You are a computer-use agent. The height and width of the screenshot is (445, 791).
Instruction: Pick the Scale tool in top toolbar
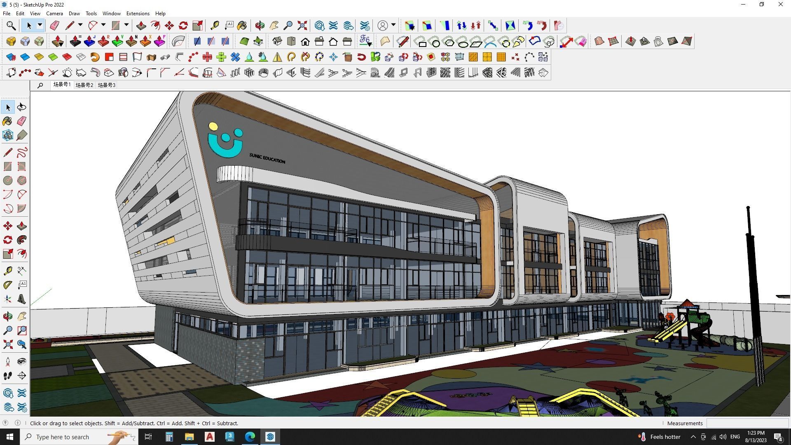point(197,26)
